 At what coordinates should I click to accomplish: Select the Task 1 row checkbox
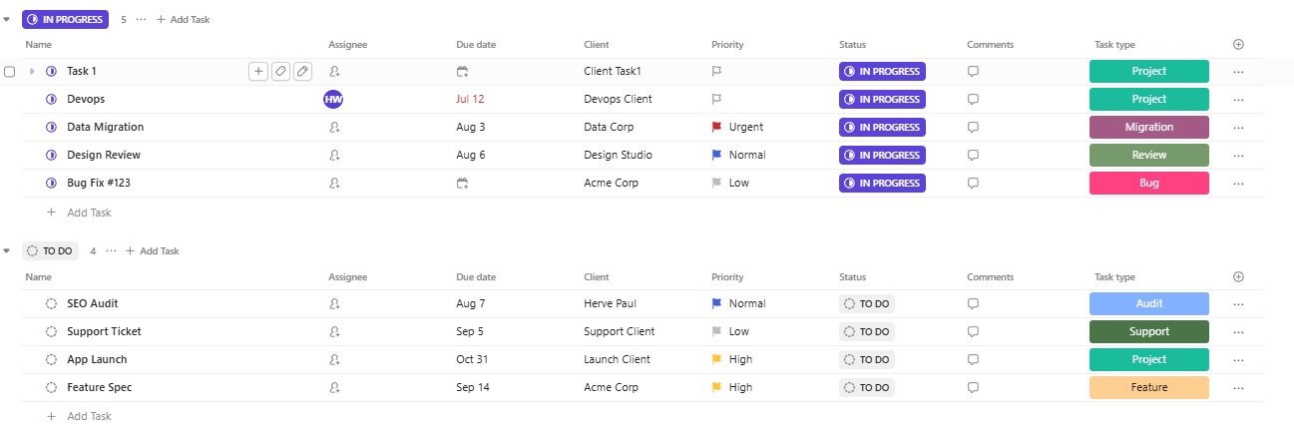[x=10, y=72]
